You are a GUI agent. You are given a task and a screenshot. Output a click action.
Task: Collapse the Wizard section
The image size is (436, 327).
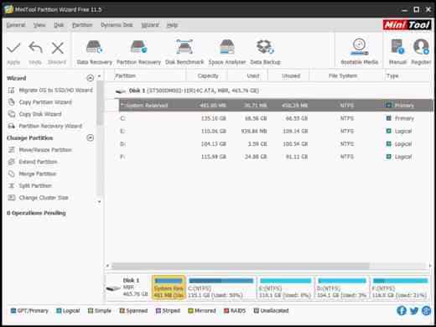coord(90,78)
